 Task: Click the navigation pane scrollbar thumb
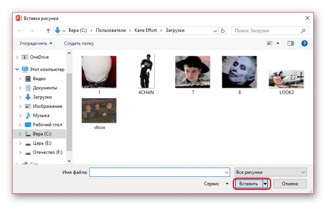point(69,112)
